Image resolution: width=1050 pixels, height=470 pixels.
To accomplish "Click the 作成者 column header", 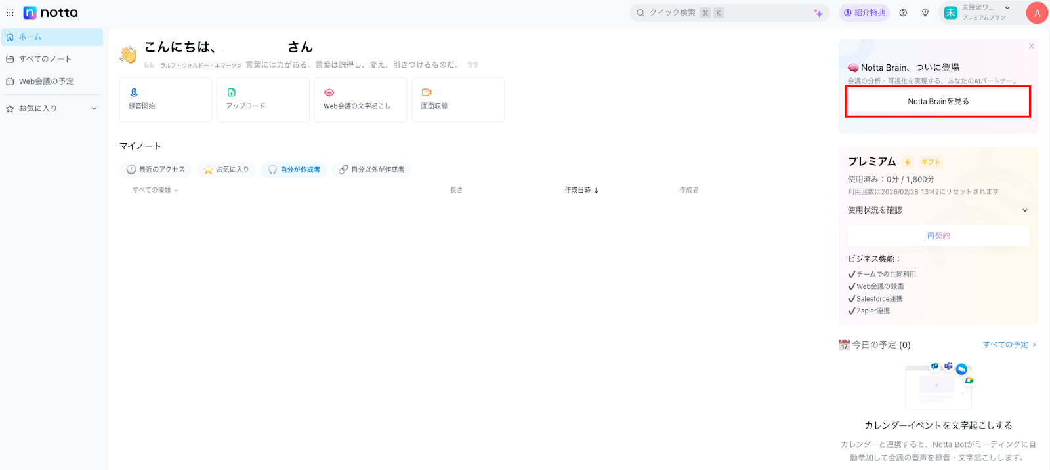I will point(689,190).
